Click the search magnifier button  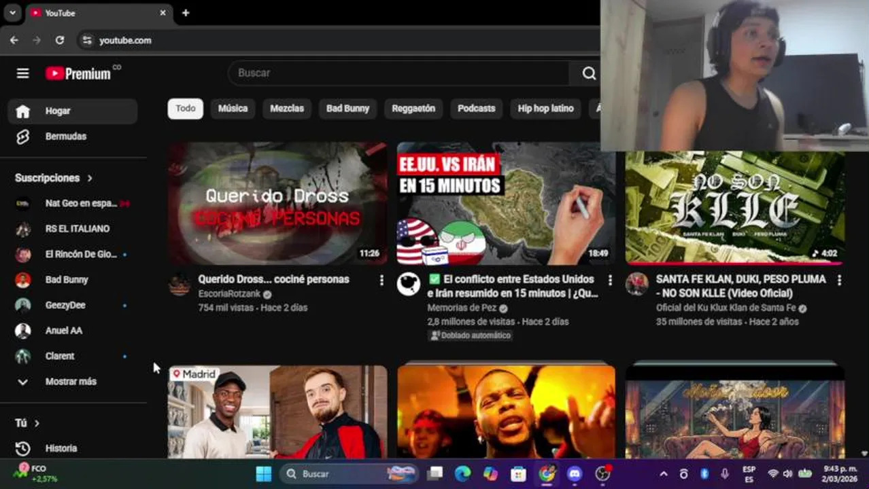click(x=589, y=73)
